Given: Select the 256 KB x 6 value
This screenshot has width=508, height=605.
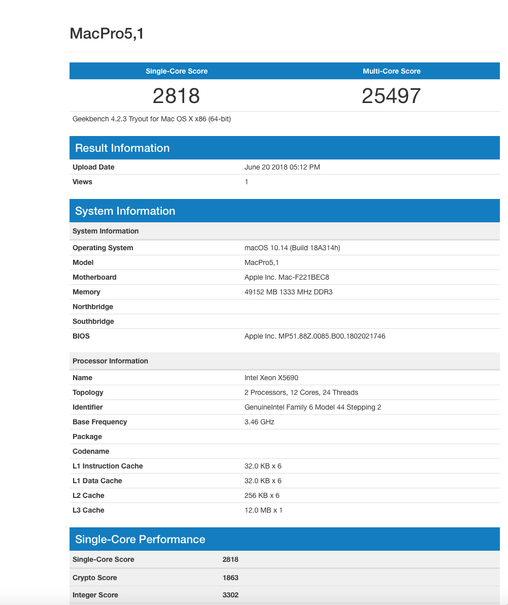Looking at the screenshot, I should [x=262, y=495].
